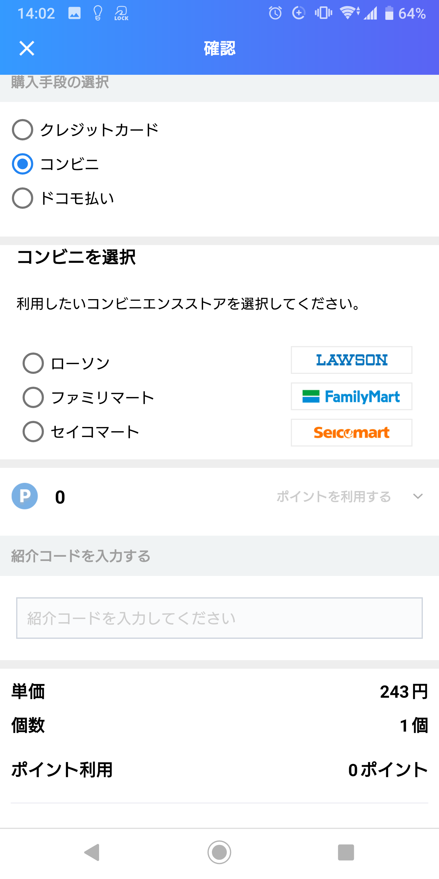Screen dimensions: 439x879
Task: Tap Android home navigation button
Action: coord(219,852)
